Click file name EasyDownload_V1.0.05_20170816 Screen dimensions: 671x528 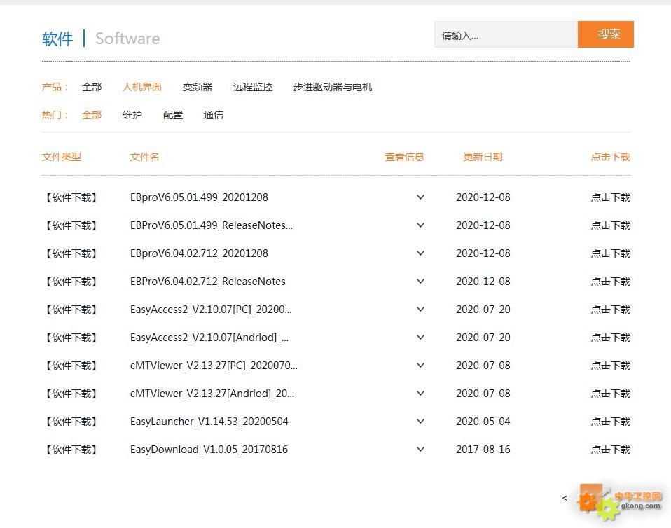(209, 450)
